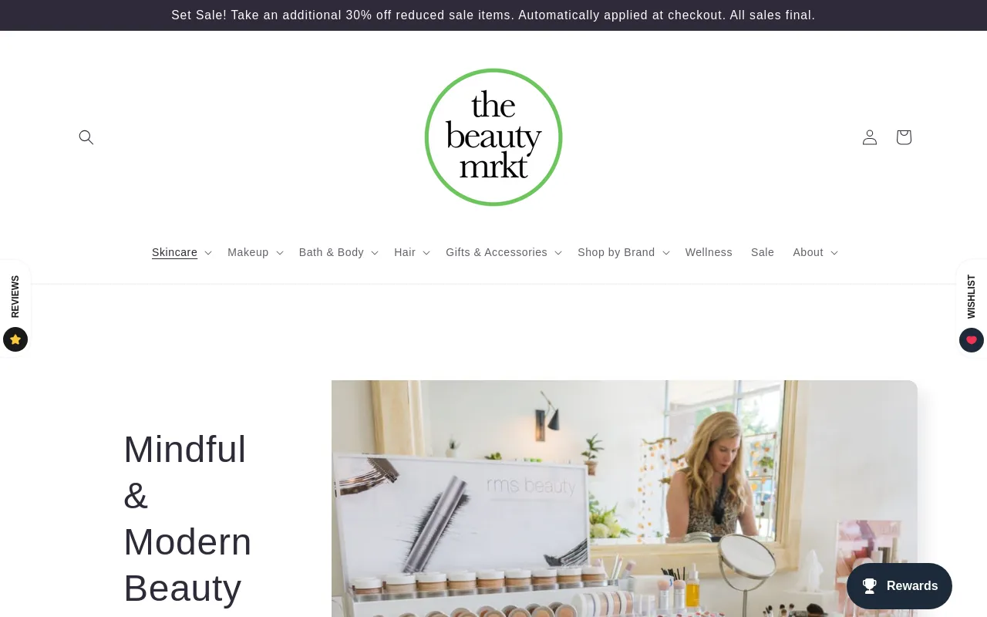Expand the Skincare dropdown menu

(182, 252)
